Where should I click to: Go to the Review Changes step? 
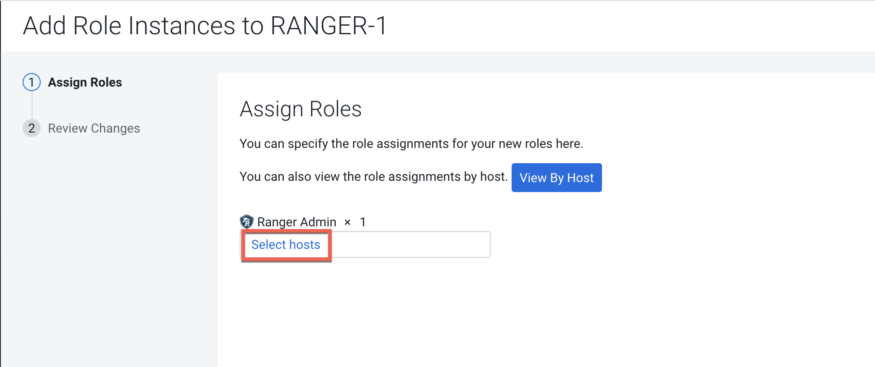tap(94, 128)
